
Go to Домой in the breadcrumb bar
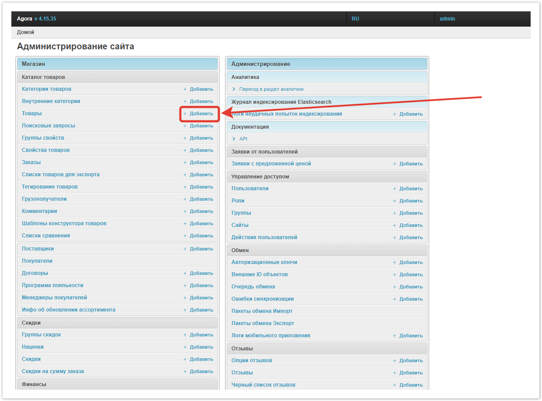click(x=25, y=32)
